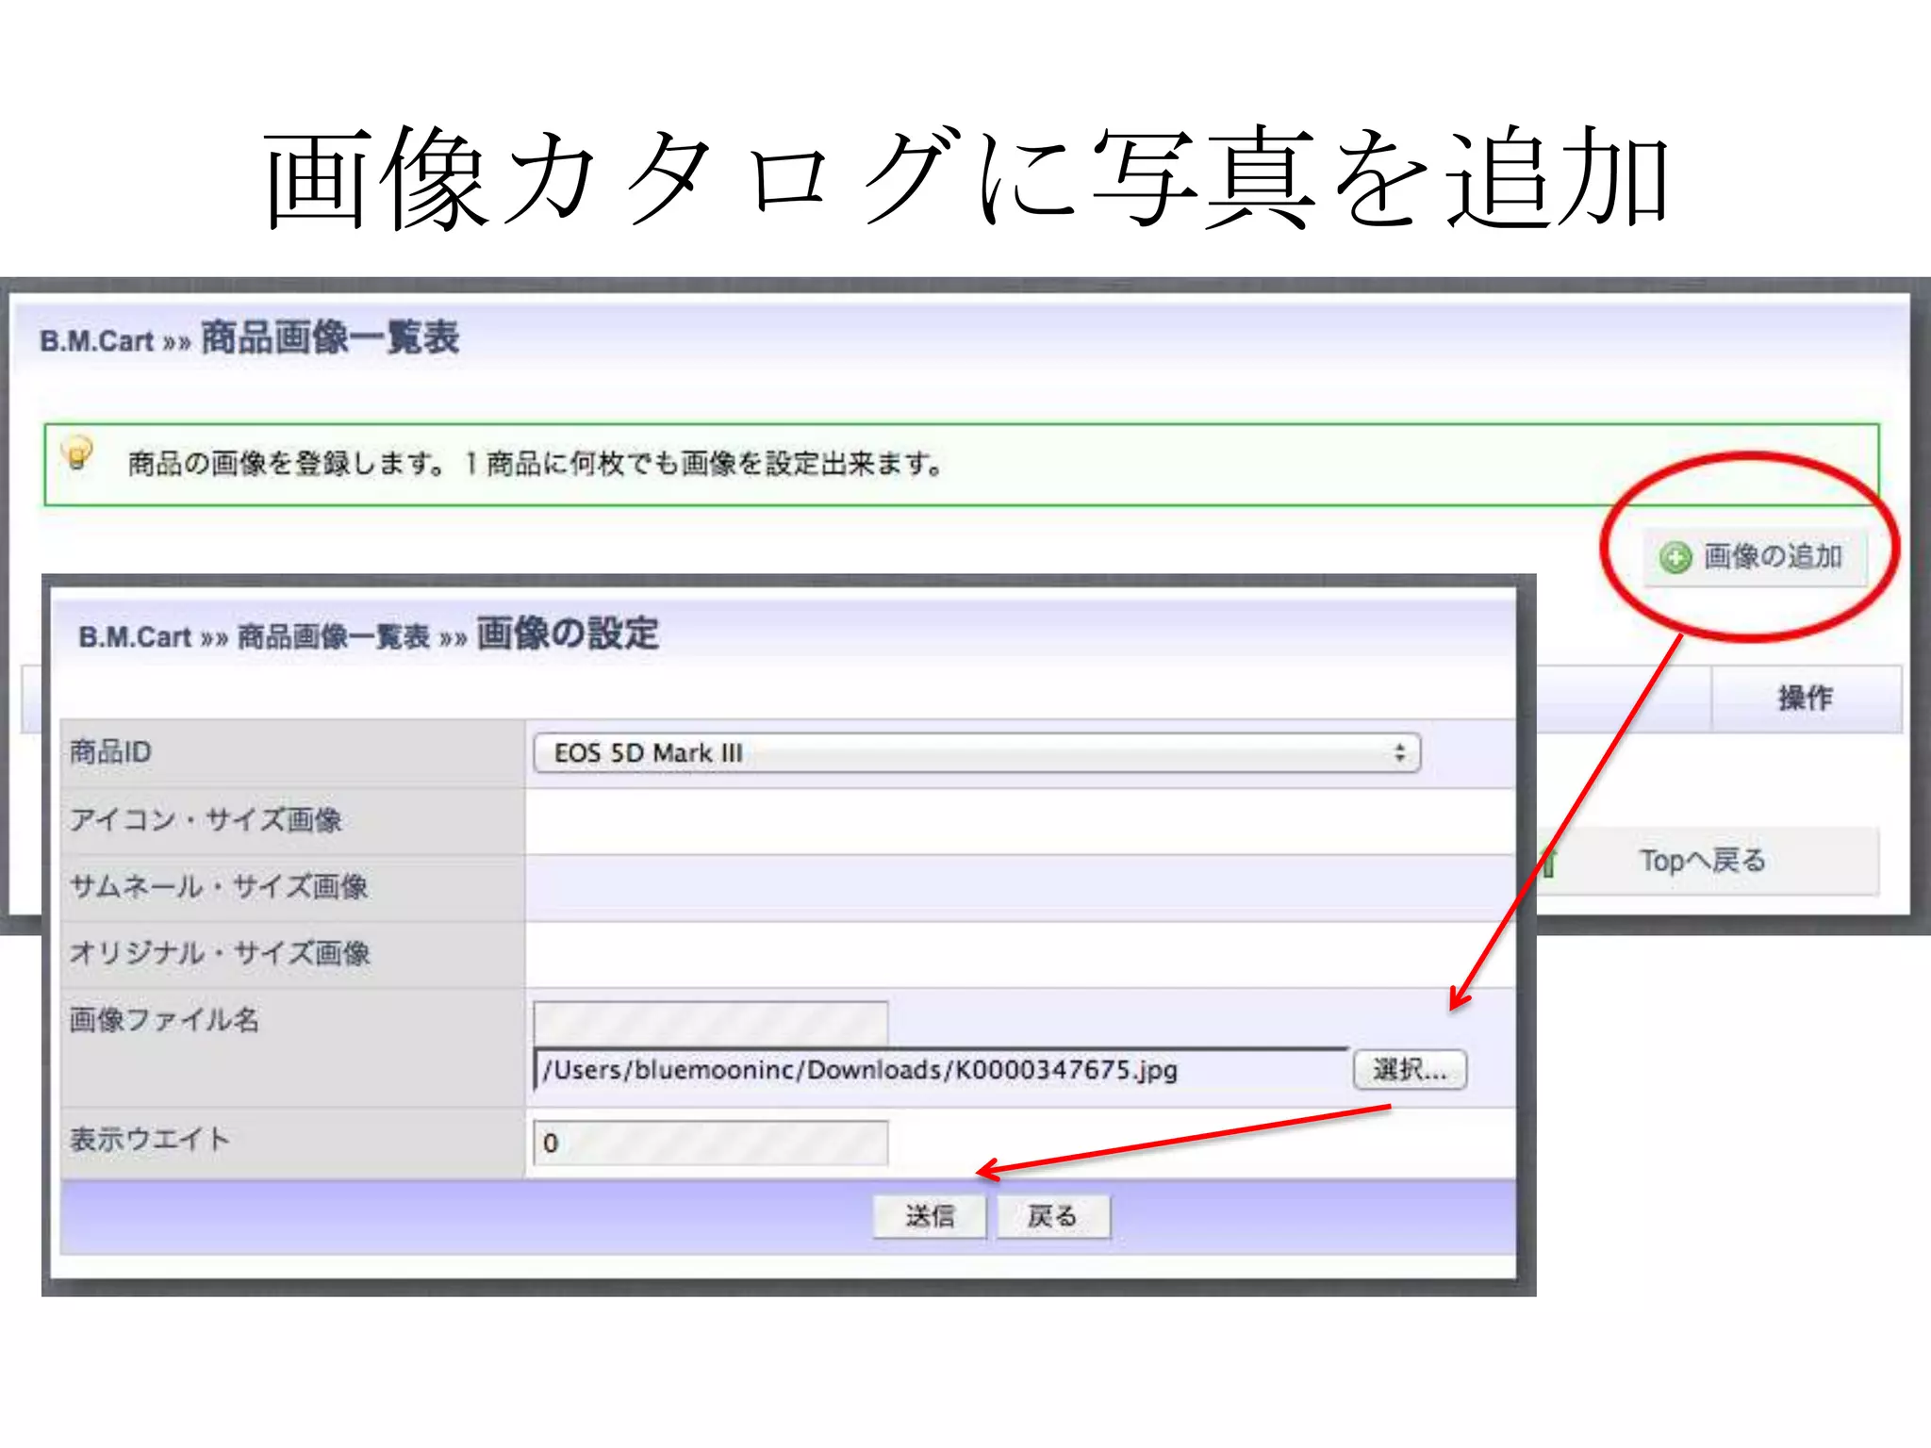Click the 戻る back button
Viewport: 1931px width, 1448px height.
click(1053, 1216)
